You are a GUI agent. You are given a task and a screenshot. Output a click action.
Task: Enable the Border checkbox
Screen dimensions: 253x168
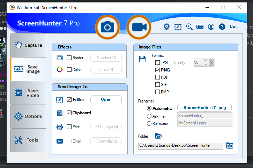coord(69,58)
